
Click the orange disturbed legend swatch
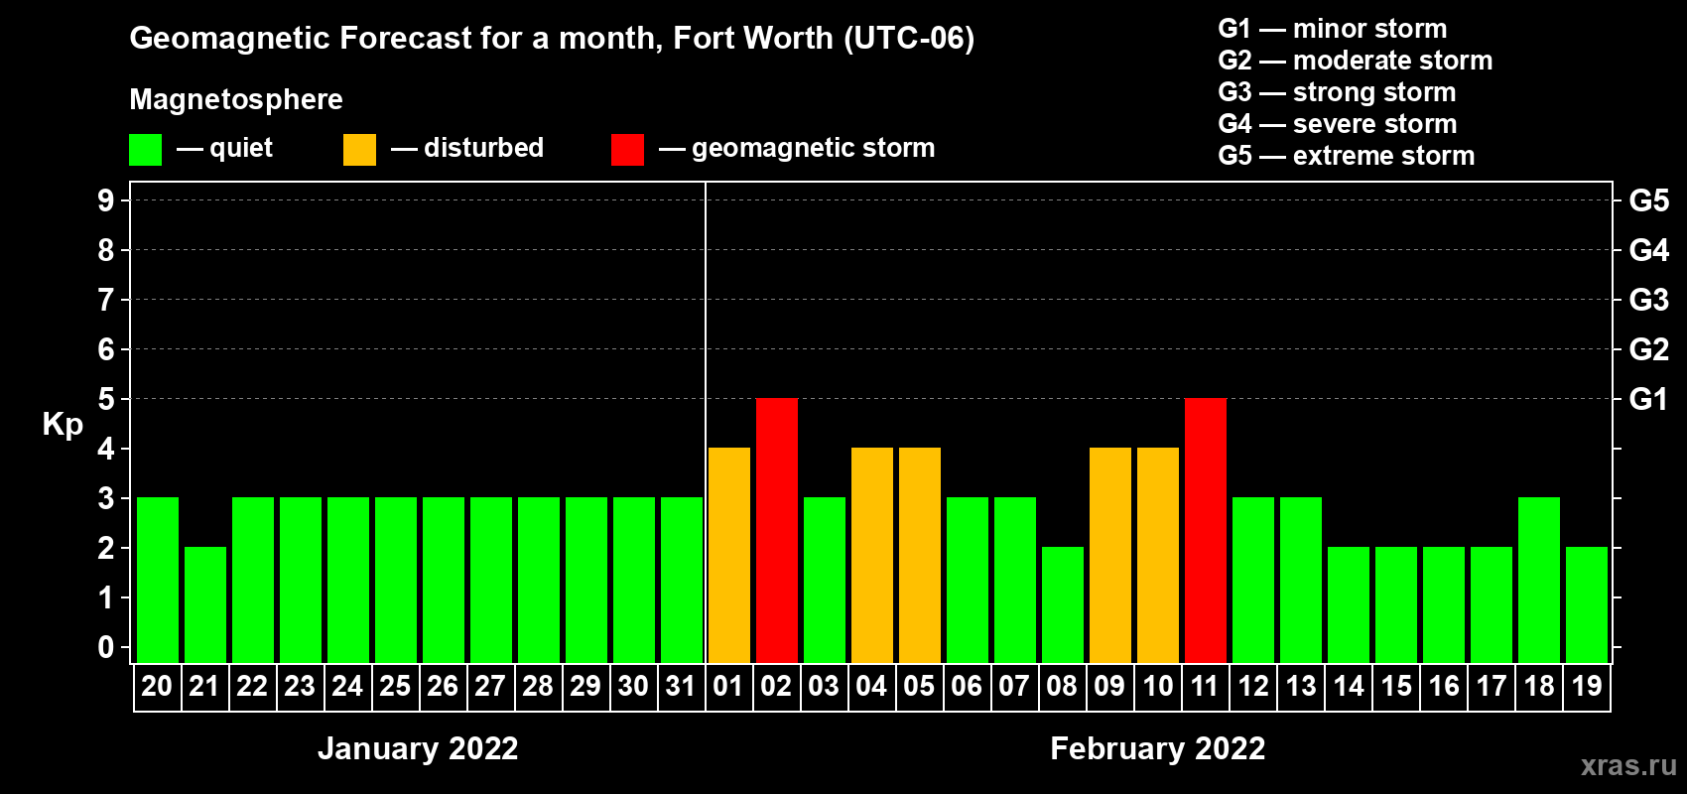pos(359,150)
